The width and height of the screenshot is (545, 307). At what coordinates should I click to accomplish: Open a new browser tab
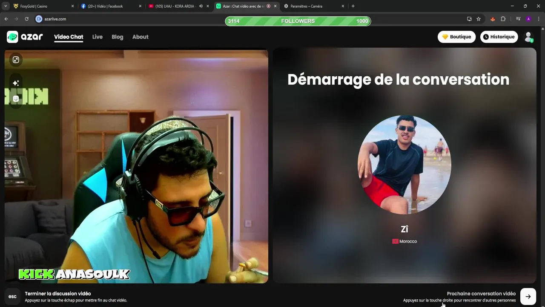(x=353, y=6)
